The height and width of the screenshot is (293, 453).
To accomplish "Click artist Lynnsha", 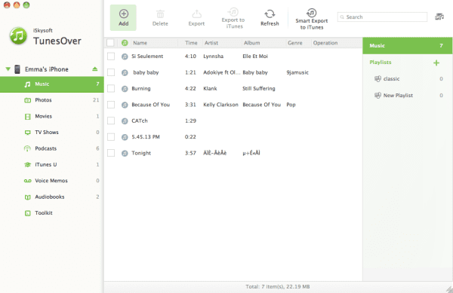I will pyautogui.click(x=213, y=56).
